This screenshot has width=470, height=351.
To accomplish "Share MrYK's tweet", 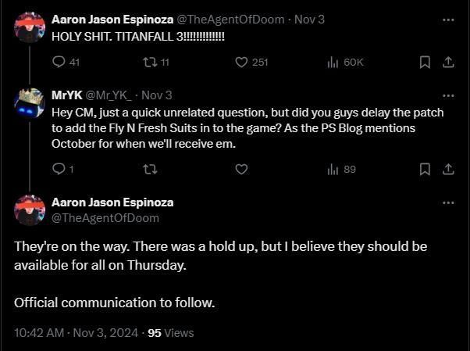I will click(449, 169).
